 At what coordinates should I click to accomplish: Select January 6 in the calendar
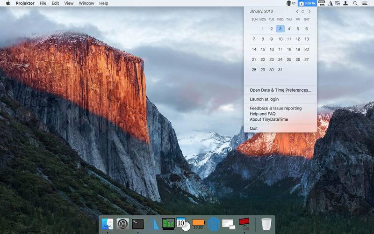click(x=307, y=29)
